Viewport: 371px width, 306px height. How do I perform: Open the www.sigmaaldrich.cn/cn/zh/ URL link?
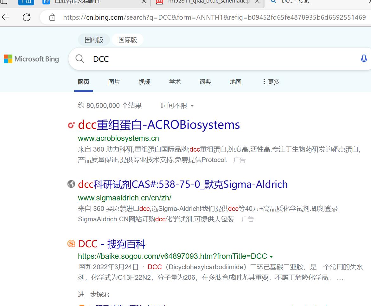pyautogui.click(x=125, y=198)
